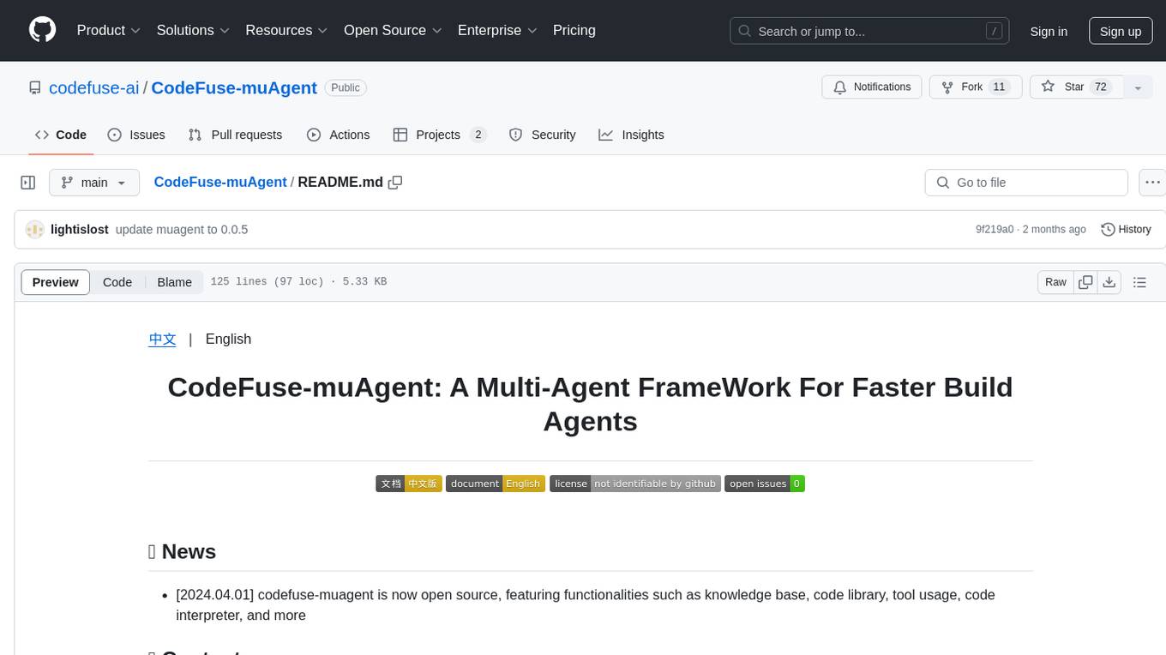Focus the Search or jump to field

point(869,31)
